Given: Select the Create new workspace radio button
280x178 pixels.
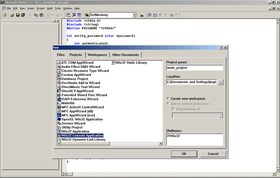Looking at the screenshot, I should 168,98.
